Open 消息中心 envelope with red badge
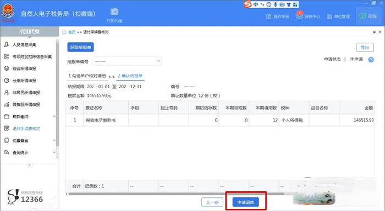This screenshot has height=211, width=385. pyautogui.click(x=299, y=16)
